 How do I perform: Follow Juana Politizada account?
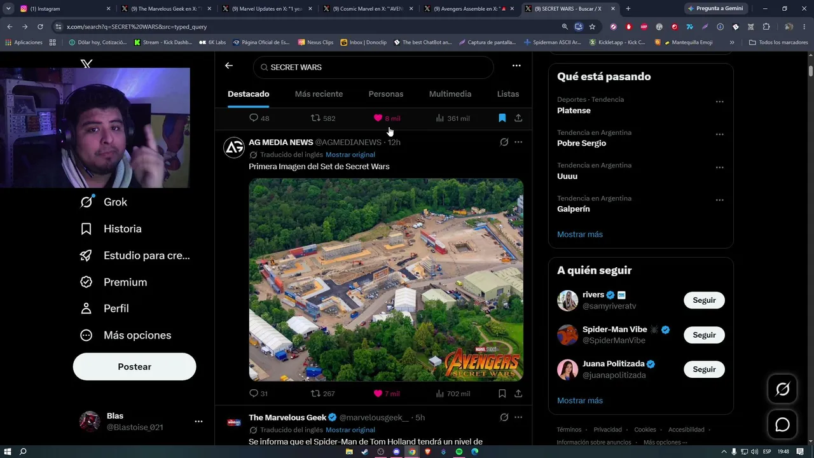(x=704, y=370)
